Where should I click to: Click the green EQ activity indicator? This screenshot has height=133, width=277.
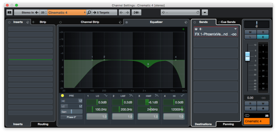(x=183, y=29)
